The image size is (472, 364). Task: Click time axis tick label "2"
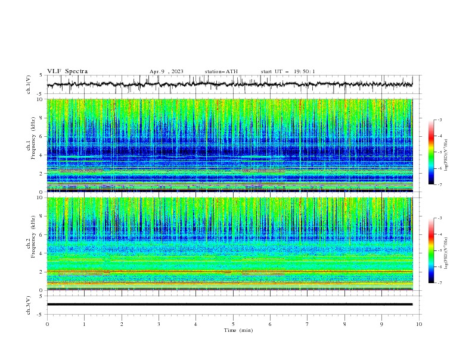122,324
